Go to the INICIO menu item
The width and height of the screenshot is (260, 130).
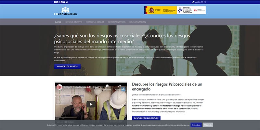point(58,22)
